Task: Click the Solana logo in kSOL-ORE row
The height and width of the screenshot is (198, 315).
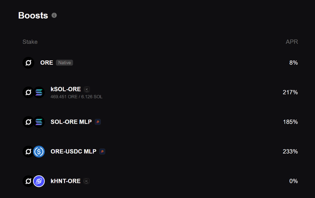Action: (39, 92)
